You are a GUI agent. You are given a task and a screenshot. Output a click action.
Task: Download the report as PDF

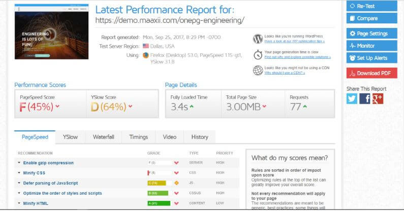click(x=372, y=73)
